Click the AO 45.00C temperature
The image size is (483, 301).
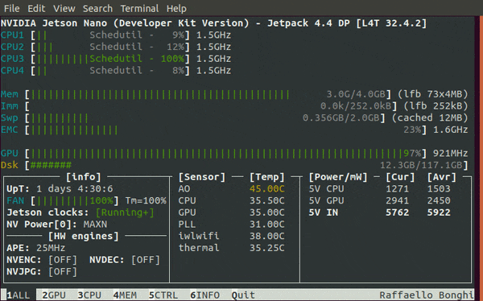coord(266,189)
